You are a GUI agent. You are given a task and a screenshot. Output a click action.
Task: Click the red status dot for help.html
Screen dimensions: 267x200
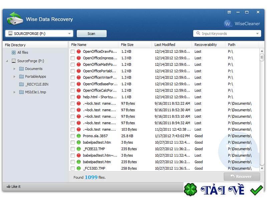pyautogui.click(x=79, y=97)
